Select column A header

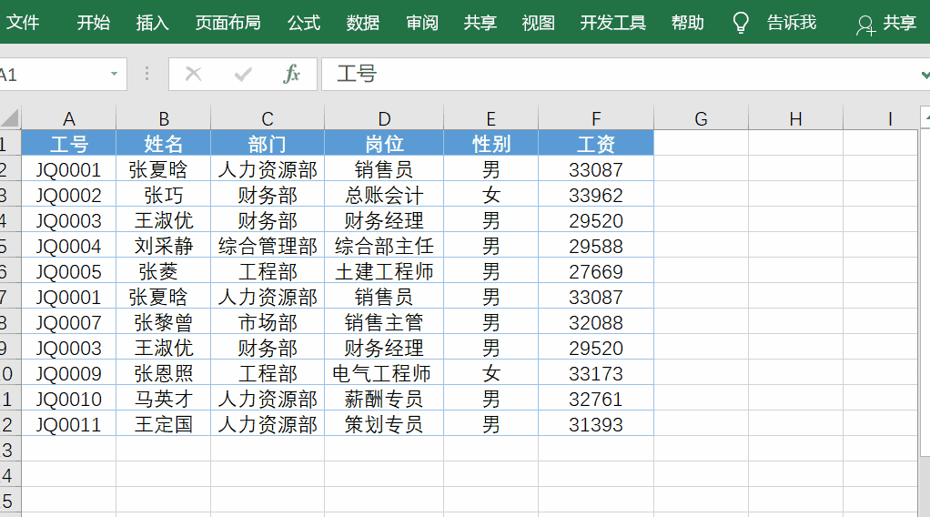pos(69,118)
